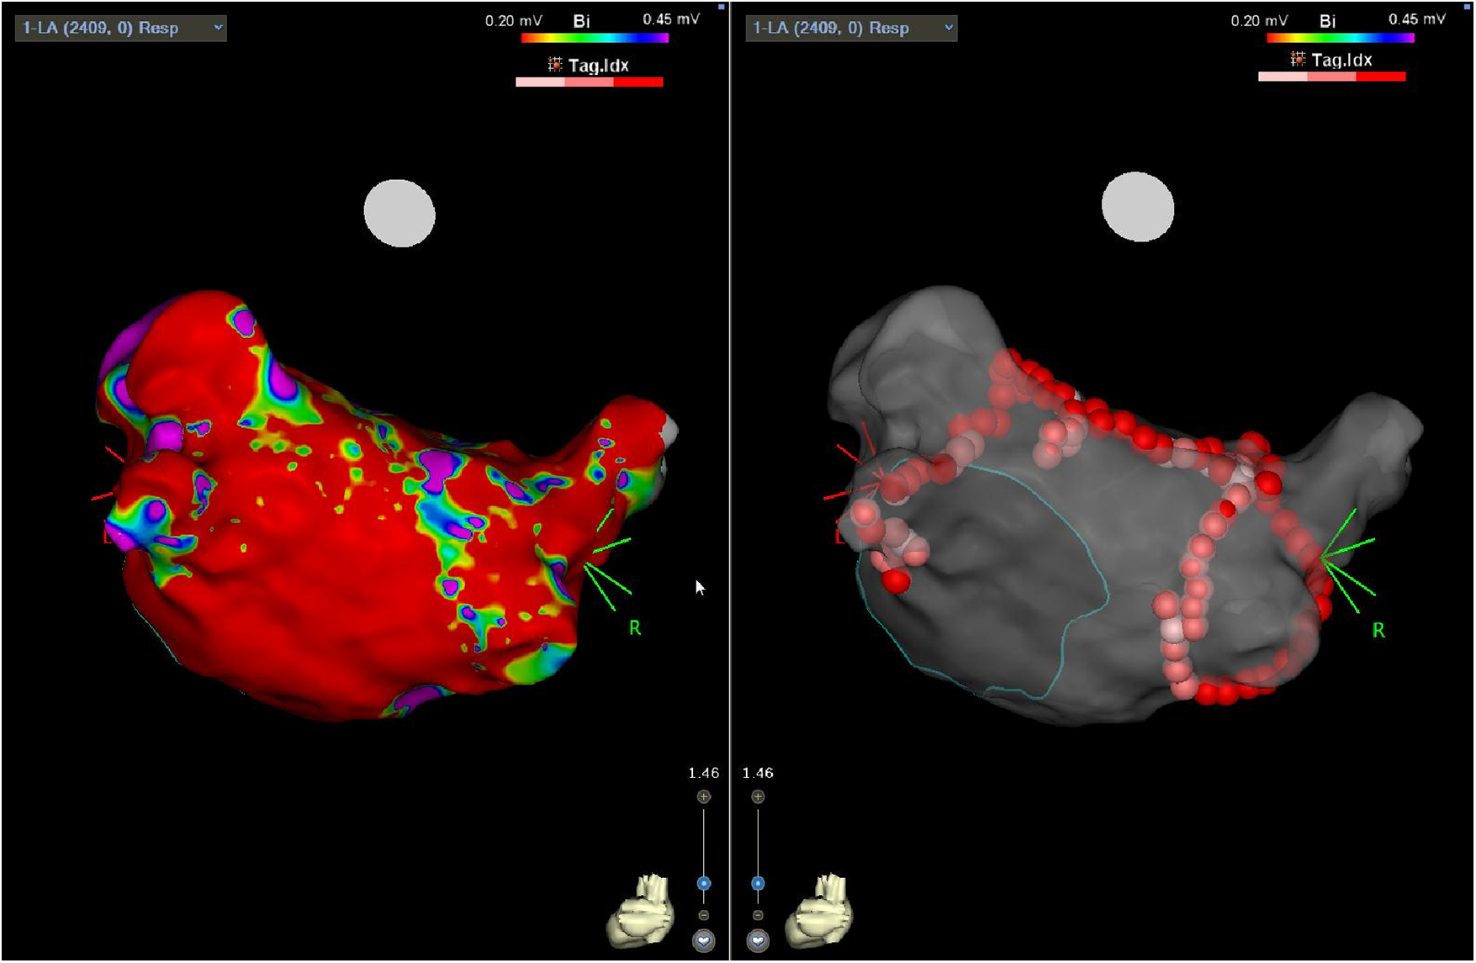Click zoom out minus button in left pane

click(x=704, y=915)
